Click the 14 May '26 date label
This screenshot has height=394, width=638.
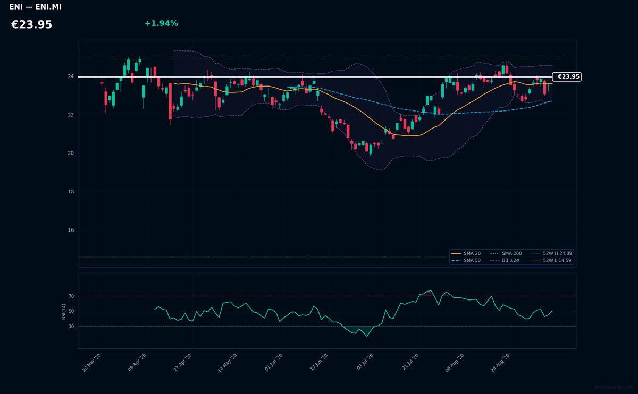point(228,362)
